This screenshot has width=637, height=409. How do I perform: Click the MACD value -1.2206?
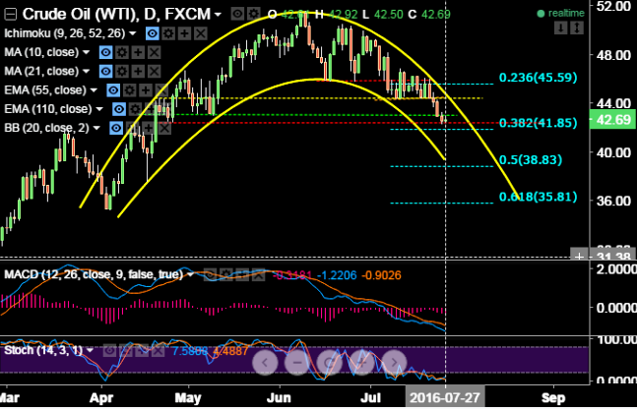[337, 275]
